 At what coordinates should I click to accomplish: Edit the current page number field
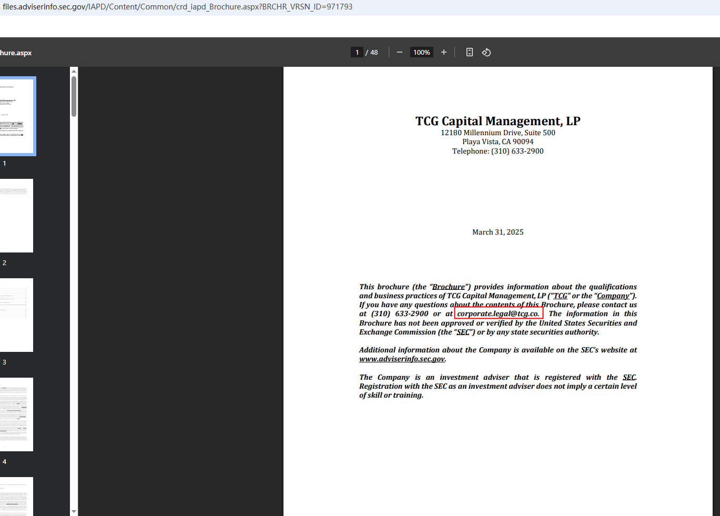357,52
